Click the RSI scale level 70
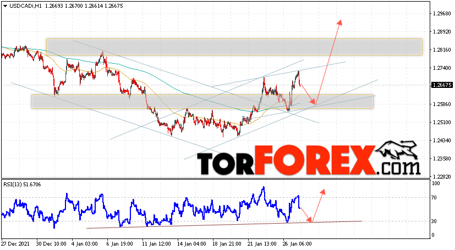Screen dimensions: 455x250 (434, 198)
